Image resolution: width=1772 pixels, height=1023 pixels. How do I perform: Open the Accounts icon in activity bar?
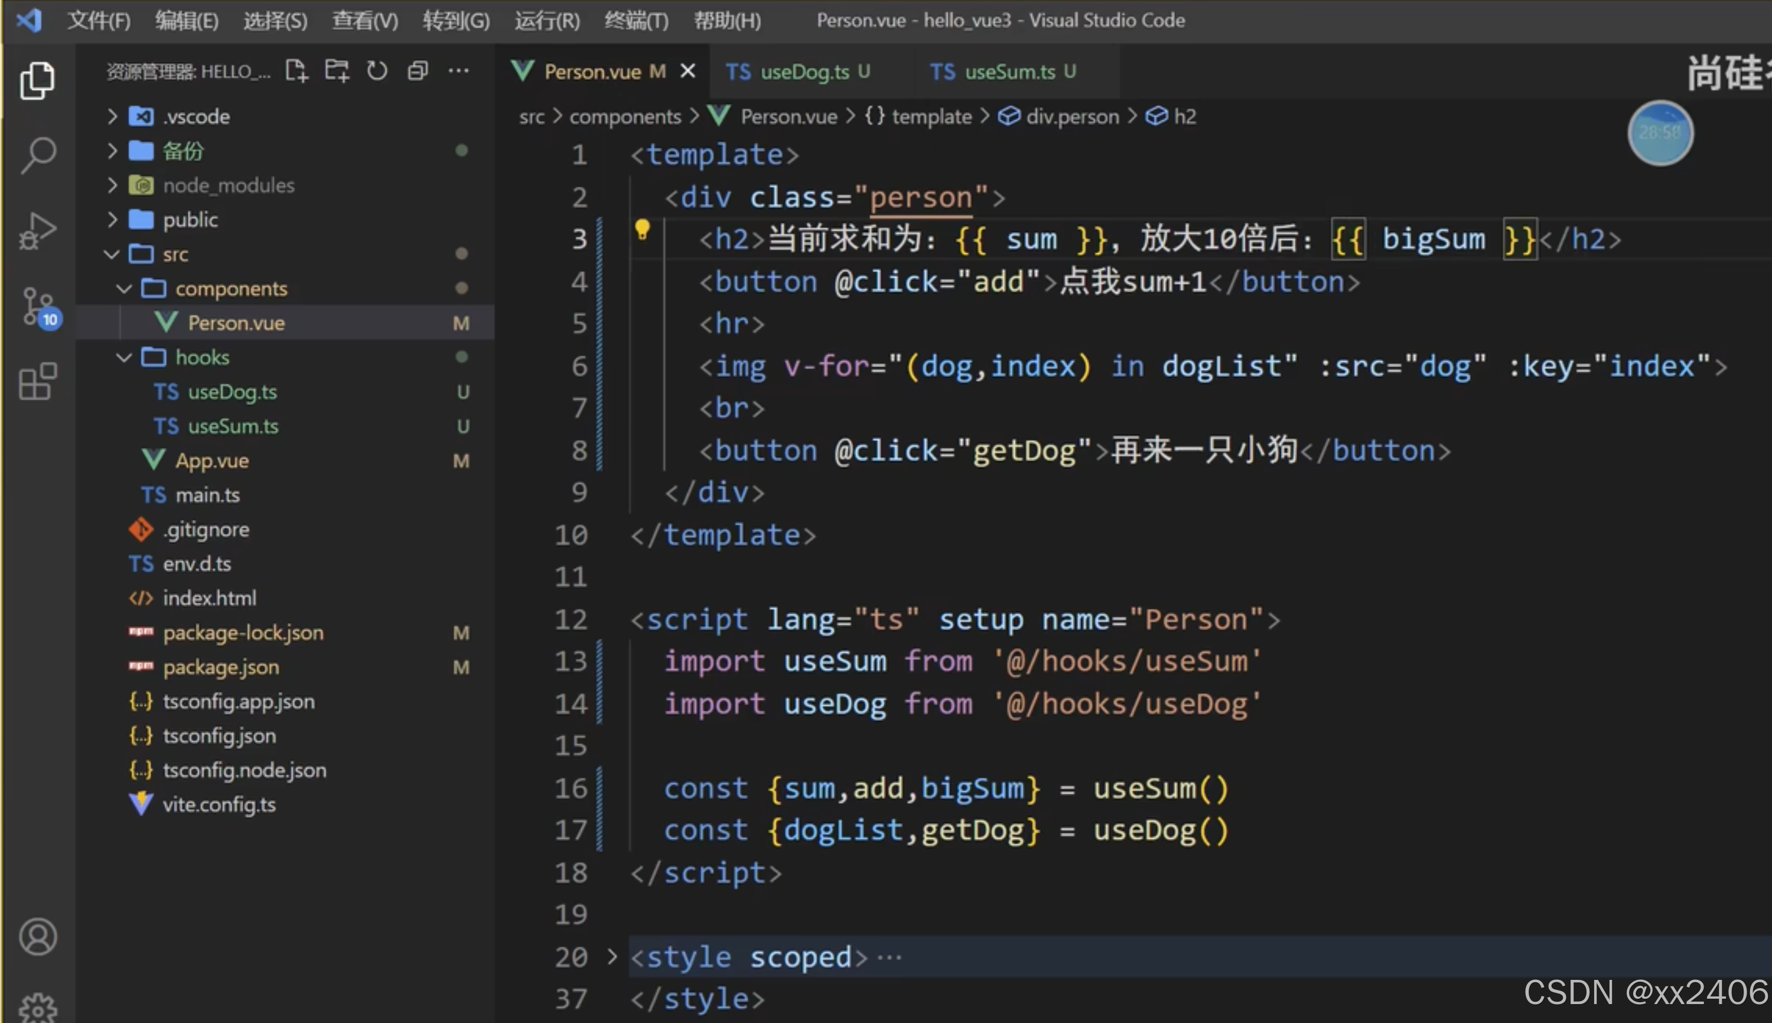point(38,937)
